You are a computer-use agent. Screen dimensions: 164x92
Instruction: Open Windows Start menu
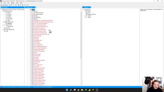[x=67, y=90]
